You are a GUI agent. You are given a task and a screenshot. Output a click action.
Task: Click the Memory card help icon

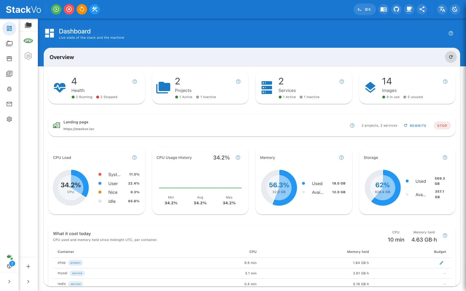coord(342,157)
